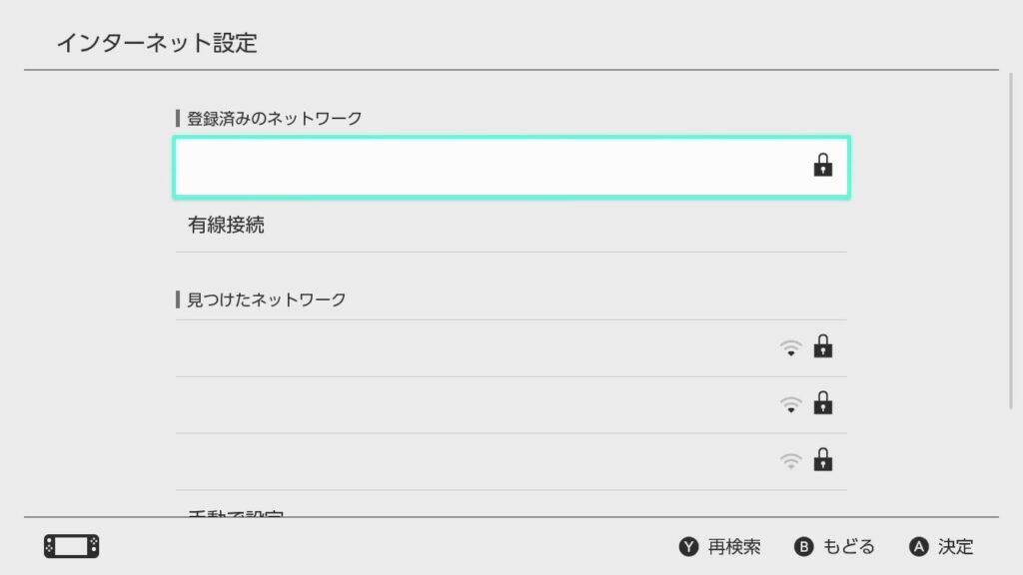Click Wi-Fi signal icon of first found network
Screen dimensions: 1023x575
click(x=791, y=348)
